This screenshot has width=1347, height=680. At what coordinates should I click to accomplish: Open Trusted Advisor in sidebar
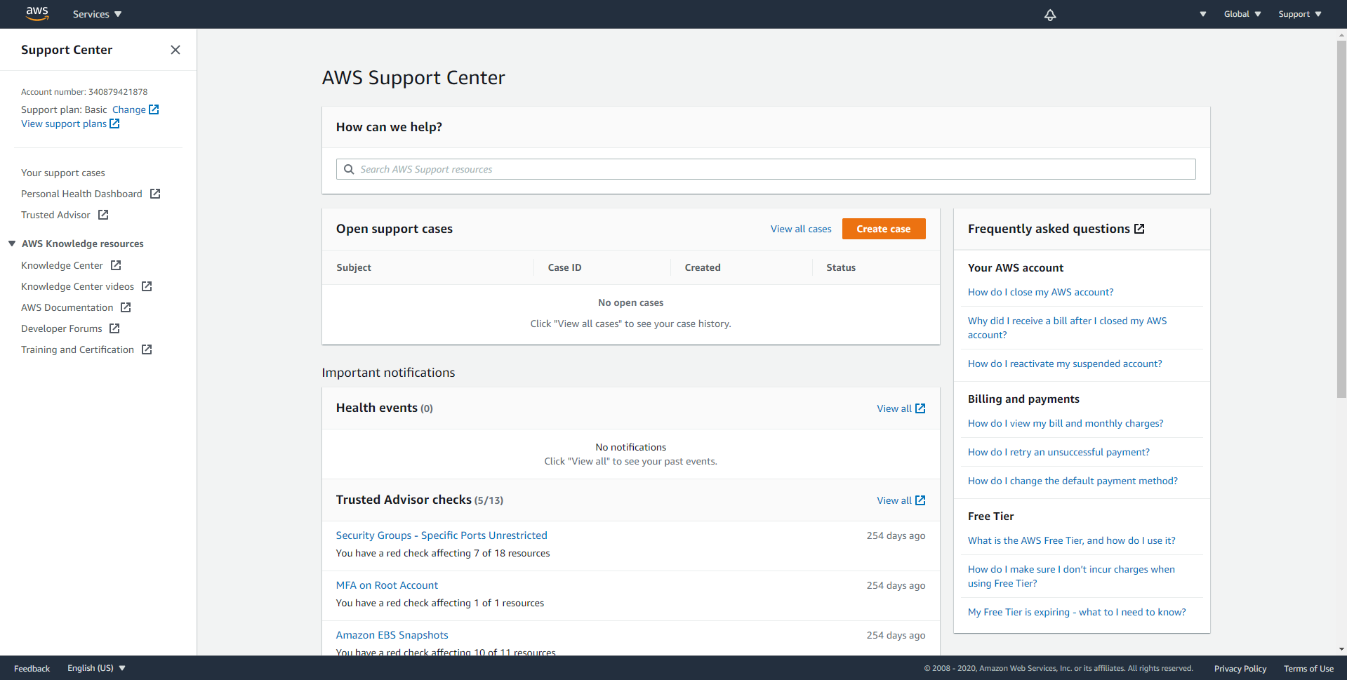click(x=55, y=215)
